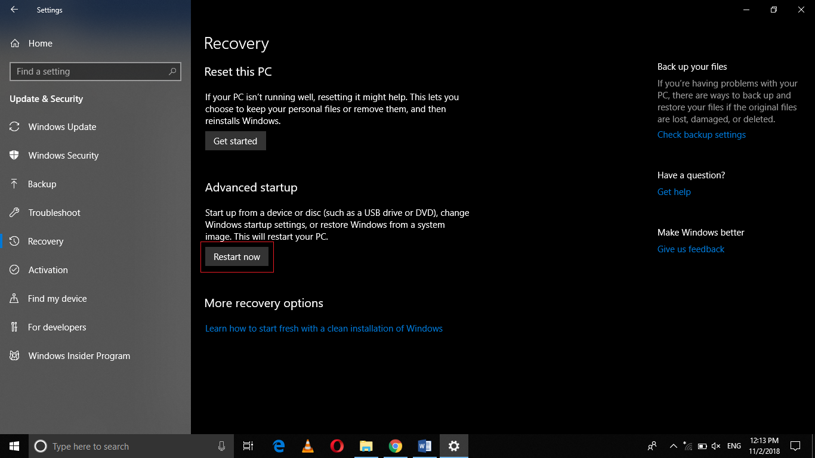Open Learn how to start fresh link
This screenshot has height=458, width=815.
[x=324, y=329]
